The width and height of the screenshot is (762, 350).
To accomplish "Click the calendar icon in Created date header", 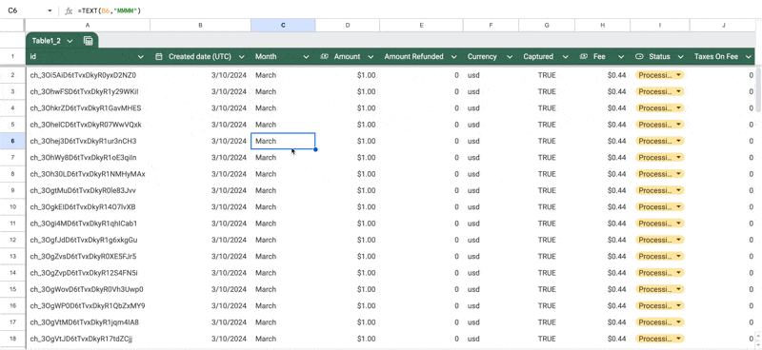I will pyautogui.click(x=158, y=57).
